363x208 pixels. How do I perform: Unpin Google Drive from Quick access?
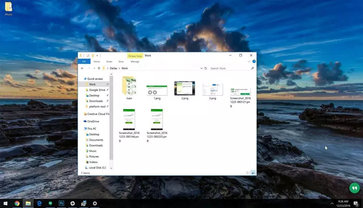(x=108, y=90)
